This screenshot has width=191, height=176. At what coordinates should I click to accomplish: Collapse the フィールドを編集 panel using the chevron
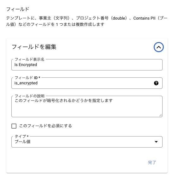coord(159,47)
